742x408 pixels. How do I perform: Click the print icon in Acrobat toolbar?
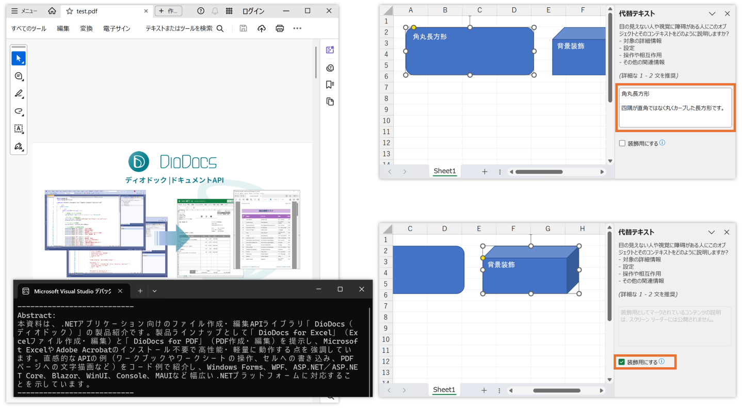280,28
